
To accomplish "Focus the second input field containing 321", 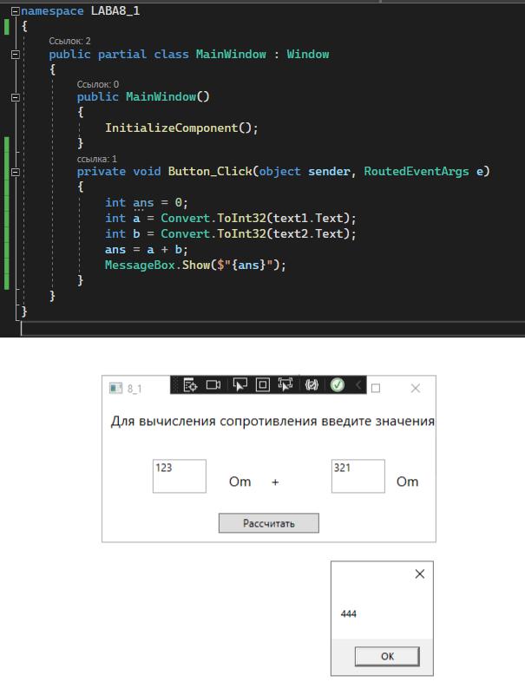I will [358, 475].
